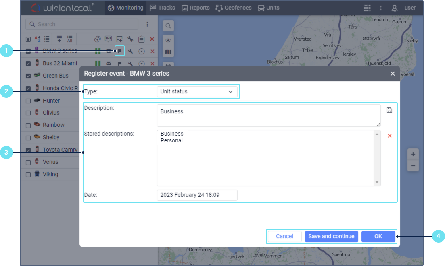Click the register event flag for BMW 3 series
Image resolution: width=445 pixels, height=266 pixels.
(119, 51)
